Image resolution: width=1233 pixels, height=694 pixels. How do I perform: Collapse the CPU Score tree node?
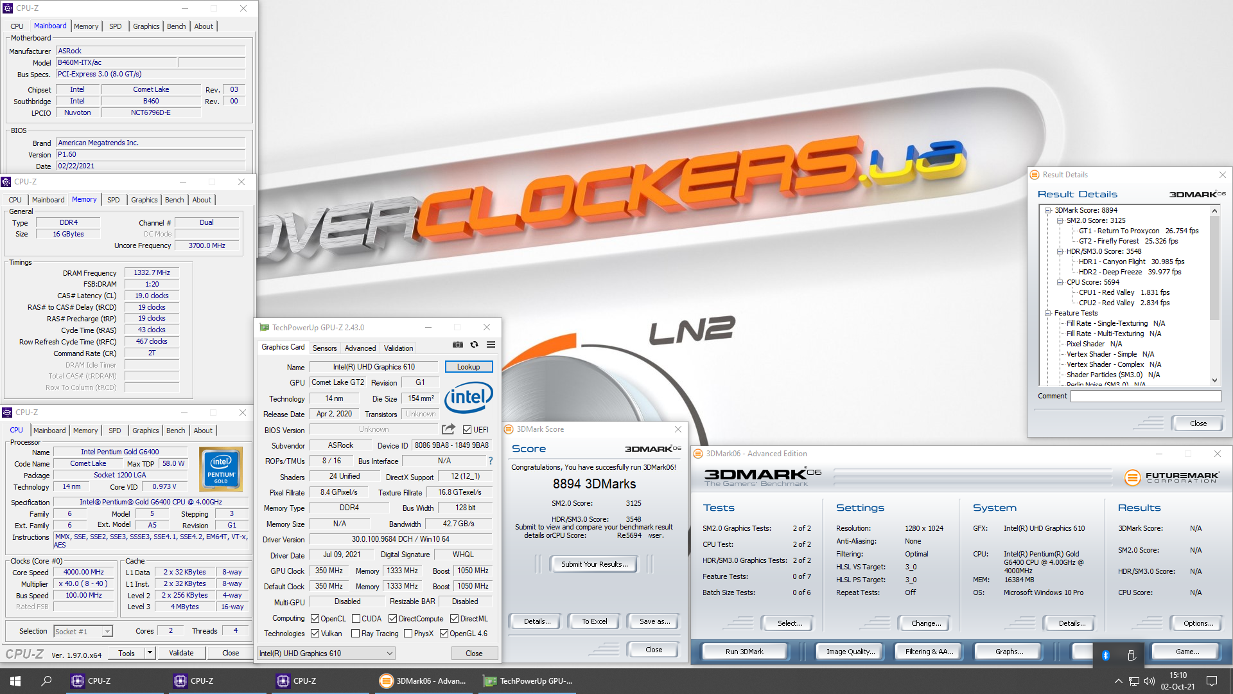click(x=1060, y=282)
